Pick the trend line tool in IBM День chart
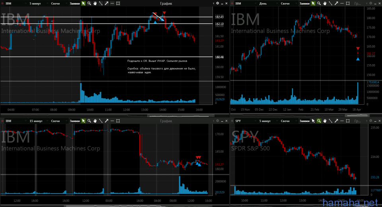382x207 pixels. 330,4
